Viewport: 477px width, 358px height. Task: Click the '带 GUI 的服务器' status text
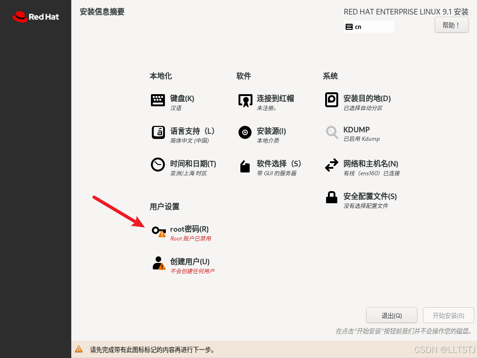pyautogui.click(x=277, y=173)
